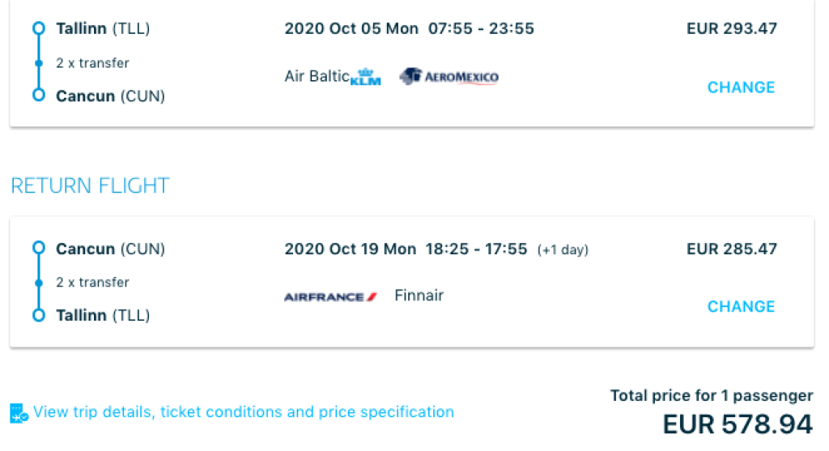829x451 pixels.
Task: Click Cancun arrival circle marker in outbound flight
Action: (x=38, y=96)
